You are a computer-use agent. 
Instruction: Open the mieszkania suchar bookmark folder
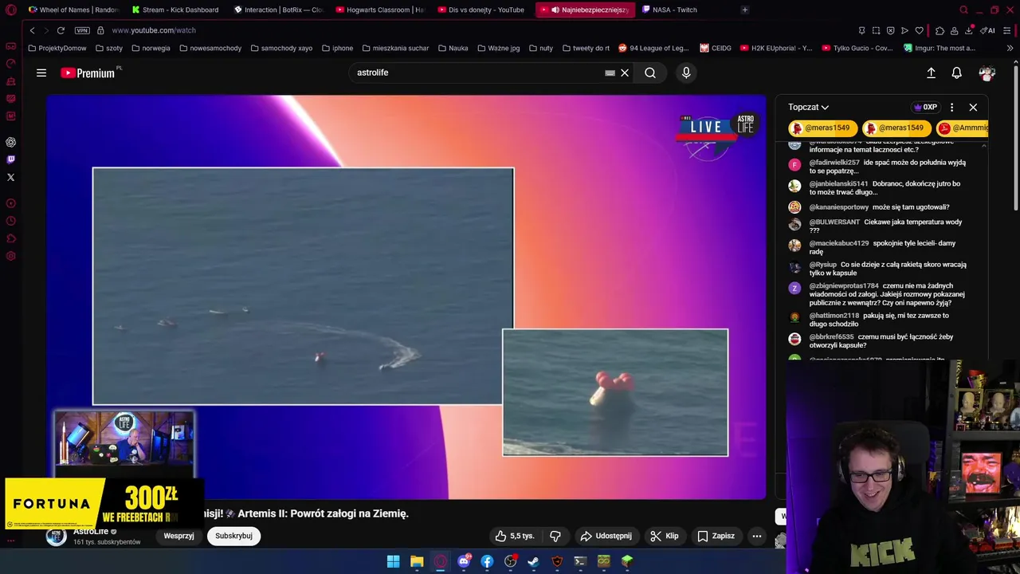(x=395, y=48)
